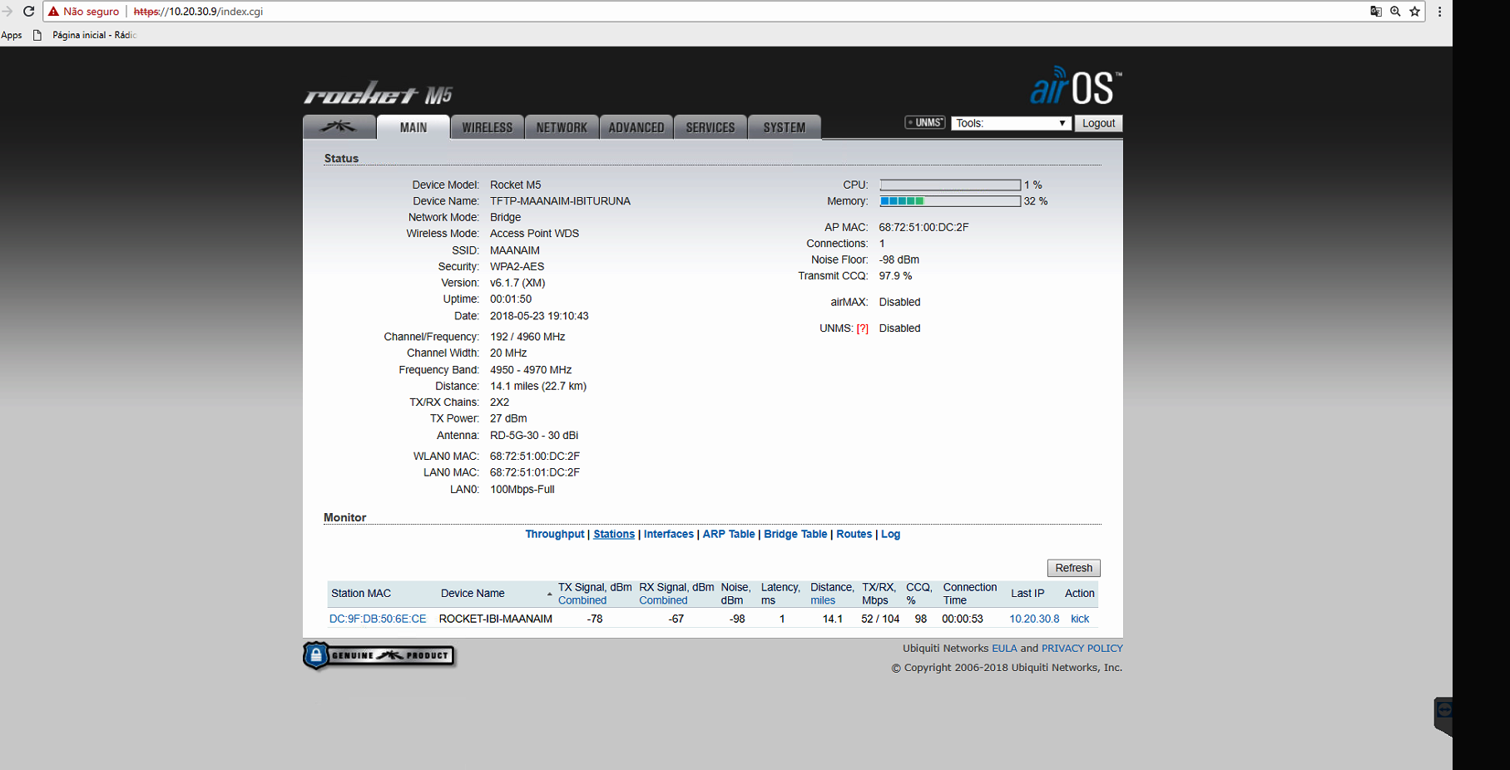Viewport: 1510px width, 770px height.
Task: Open the PRIVACY POLICY link
Action: pos(1082,649)
